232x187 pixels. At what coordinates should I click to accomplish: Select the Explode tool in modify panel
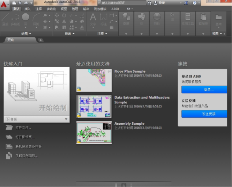(82, 21)
